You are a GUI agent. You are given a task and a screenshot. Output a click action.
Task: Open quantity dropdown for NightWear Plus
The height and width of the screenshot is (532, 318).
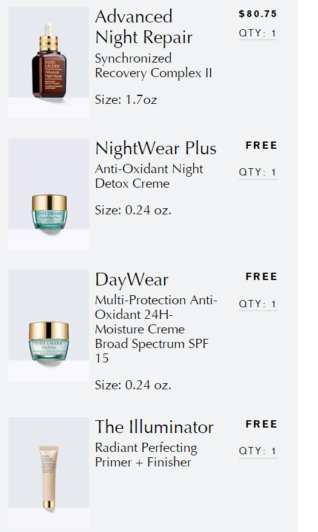[258, 172]
